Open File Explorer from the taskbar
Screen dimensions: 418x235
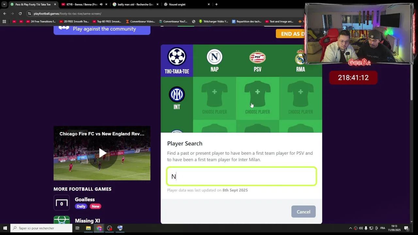tap(88, 228)
